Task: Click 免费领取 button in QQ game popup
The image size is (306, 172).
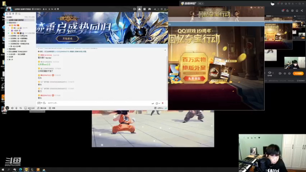Action: click(194, 78)
